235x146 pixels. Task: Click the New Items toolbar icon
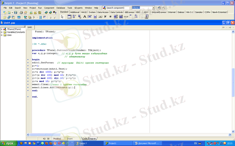(5, 13)
